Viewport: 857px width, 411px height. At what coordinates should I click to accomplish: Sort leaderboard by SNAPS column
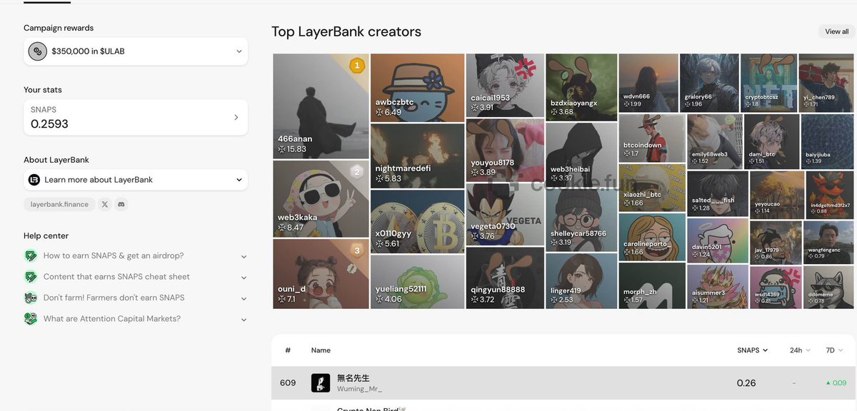coord(752,350)
